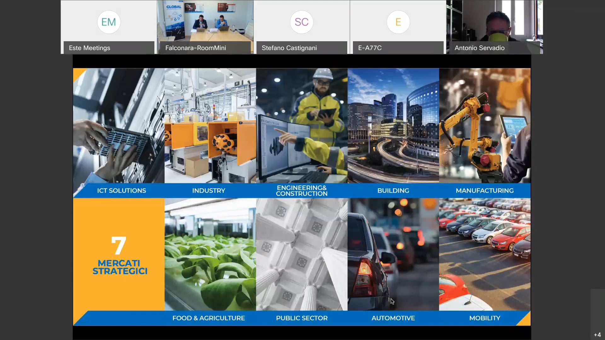The image size is (605, 340).
Task: Select the Falconara-RoomMini video tile
Action: (x=205, y=27)
